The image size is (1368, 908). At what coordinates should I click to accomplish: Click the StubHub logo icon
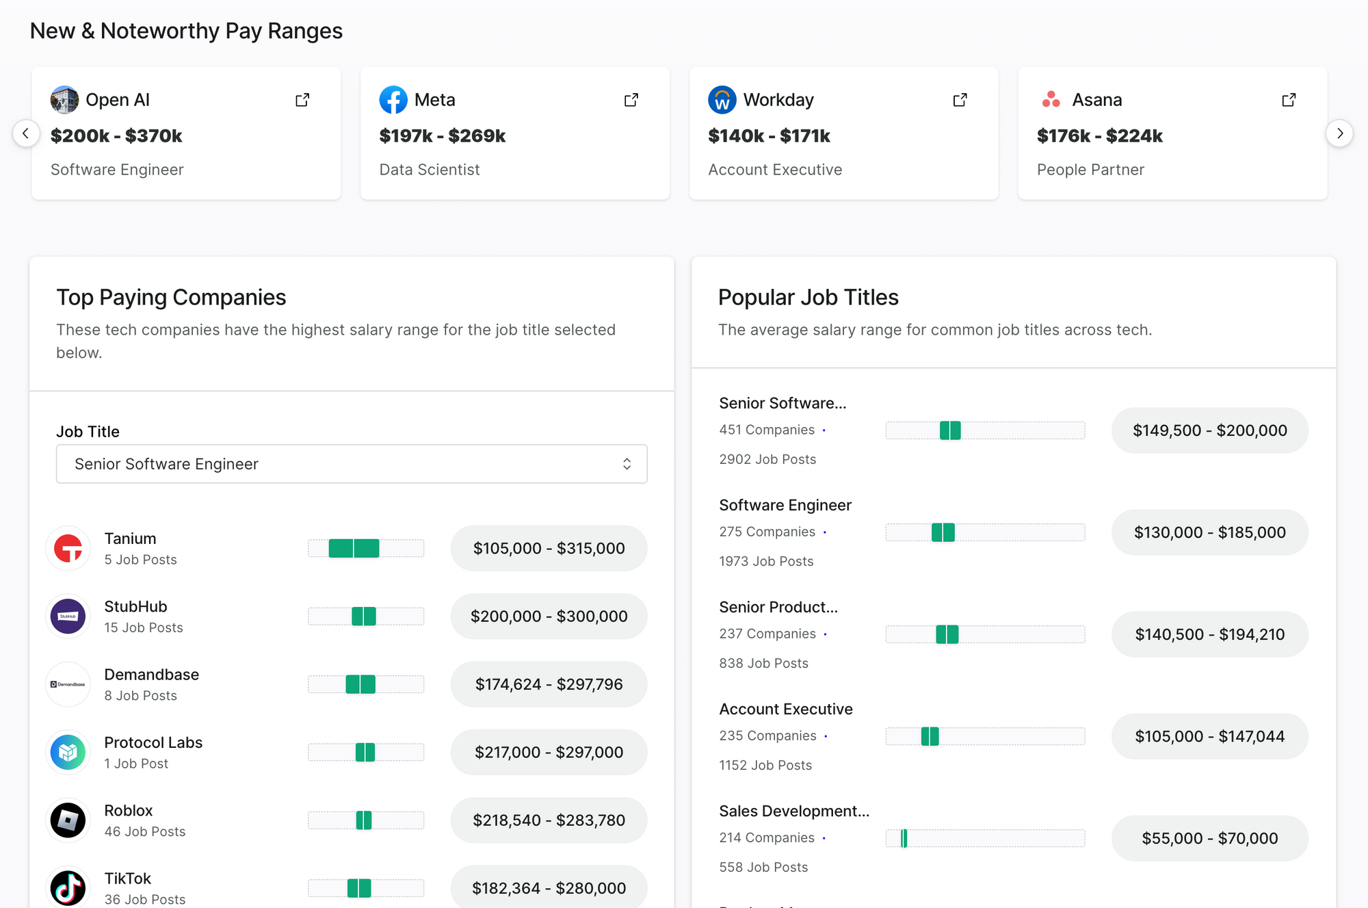coord(68,616)
